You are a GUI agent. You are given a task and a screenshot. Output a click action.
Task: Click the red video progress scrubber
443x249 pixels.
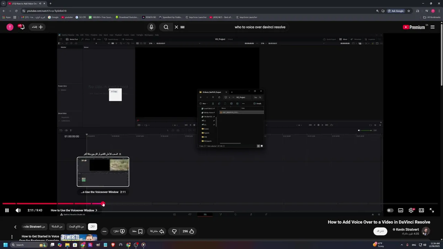pos(103,204)
